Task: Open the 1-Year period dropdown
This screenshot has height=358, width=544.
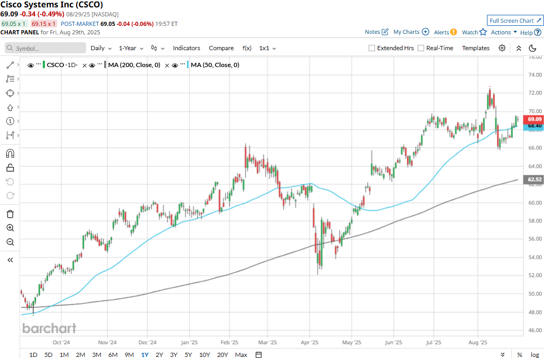Action: (131, 48)
